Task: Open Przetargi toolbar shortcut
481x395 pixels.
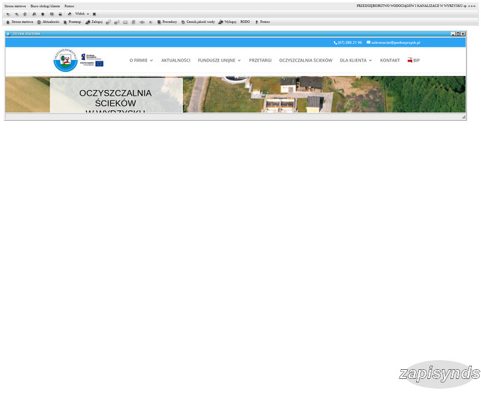Action: pos(72,22)
